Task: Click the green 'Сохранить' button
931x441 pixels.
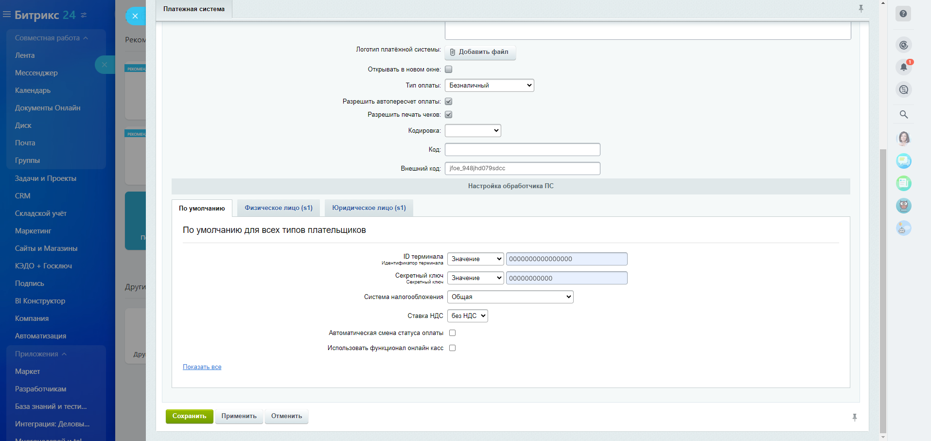Action: pos(189,416)
